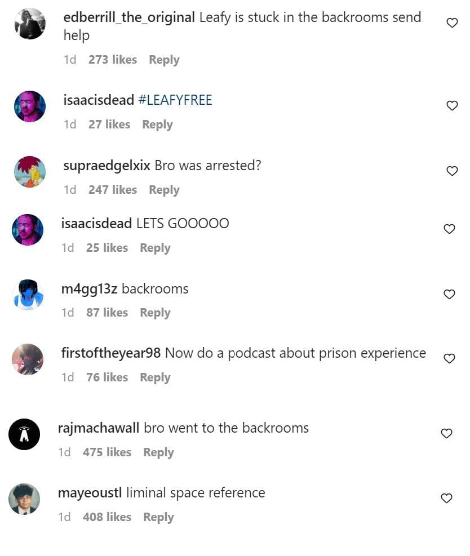Screen dimensions: 470x556
Task: Open m4gg13z's blue avatar picture
Action: pos(28,295)
